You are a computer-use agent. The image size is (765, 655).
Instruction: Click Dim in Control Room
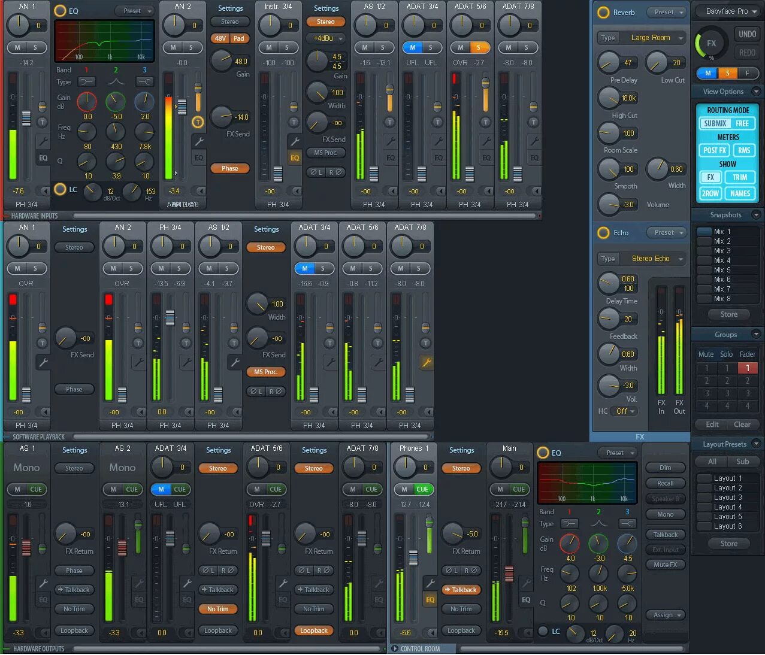(x=666, y=468)
